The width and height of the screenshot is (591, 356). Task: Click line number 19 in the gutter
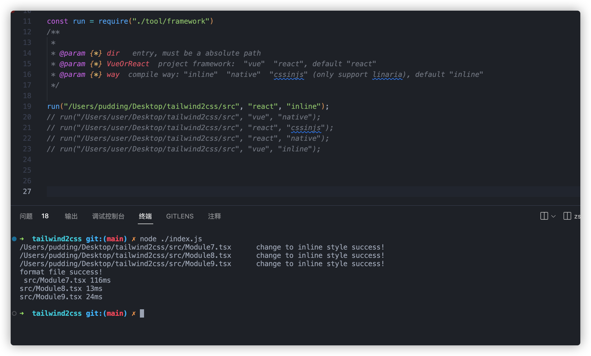point(27,106)
